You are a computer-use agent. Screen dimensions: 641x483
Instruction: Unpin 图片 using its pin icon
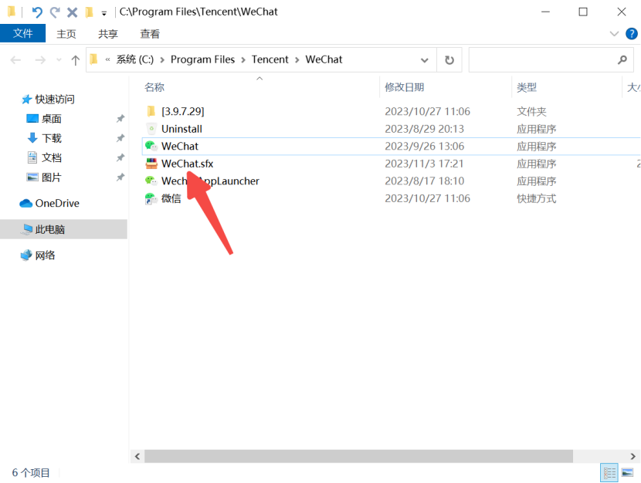coord(120,177)
